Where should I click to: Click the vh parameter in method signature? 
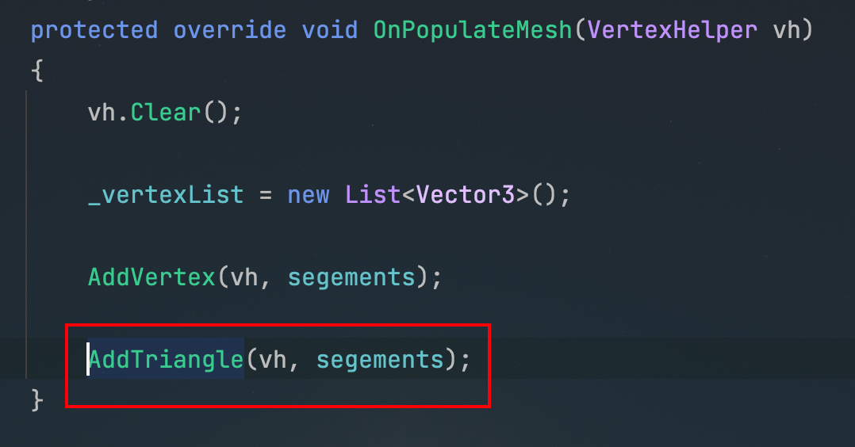pos(787,30)
